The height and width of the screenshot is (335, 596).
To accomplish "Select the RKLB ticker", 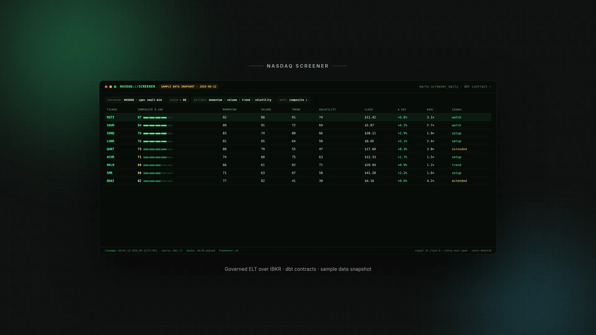I will click(111, 165).
